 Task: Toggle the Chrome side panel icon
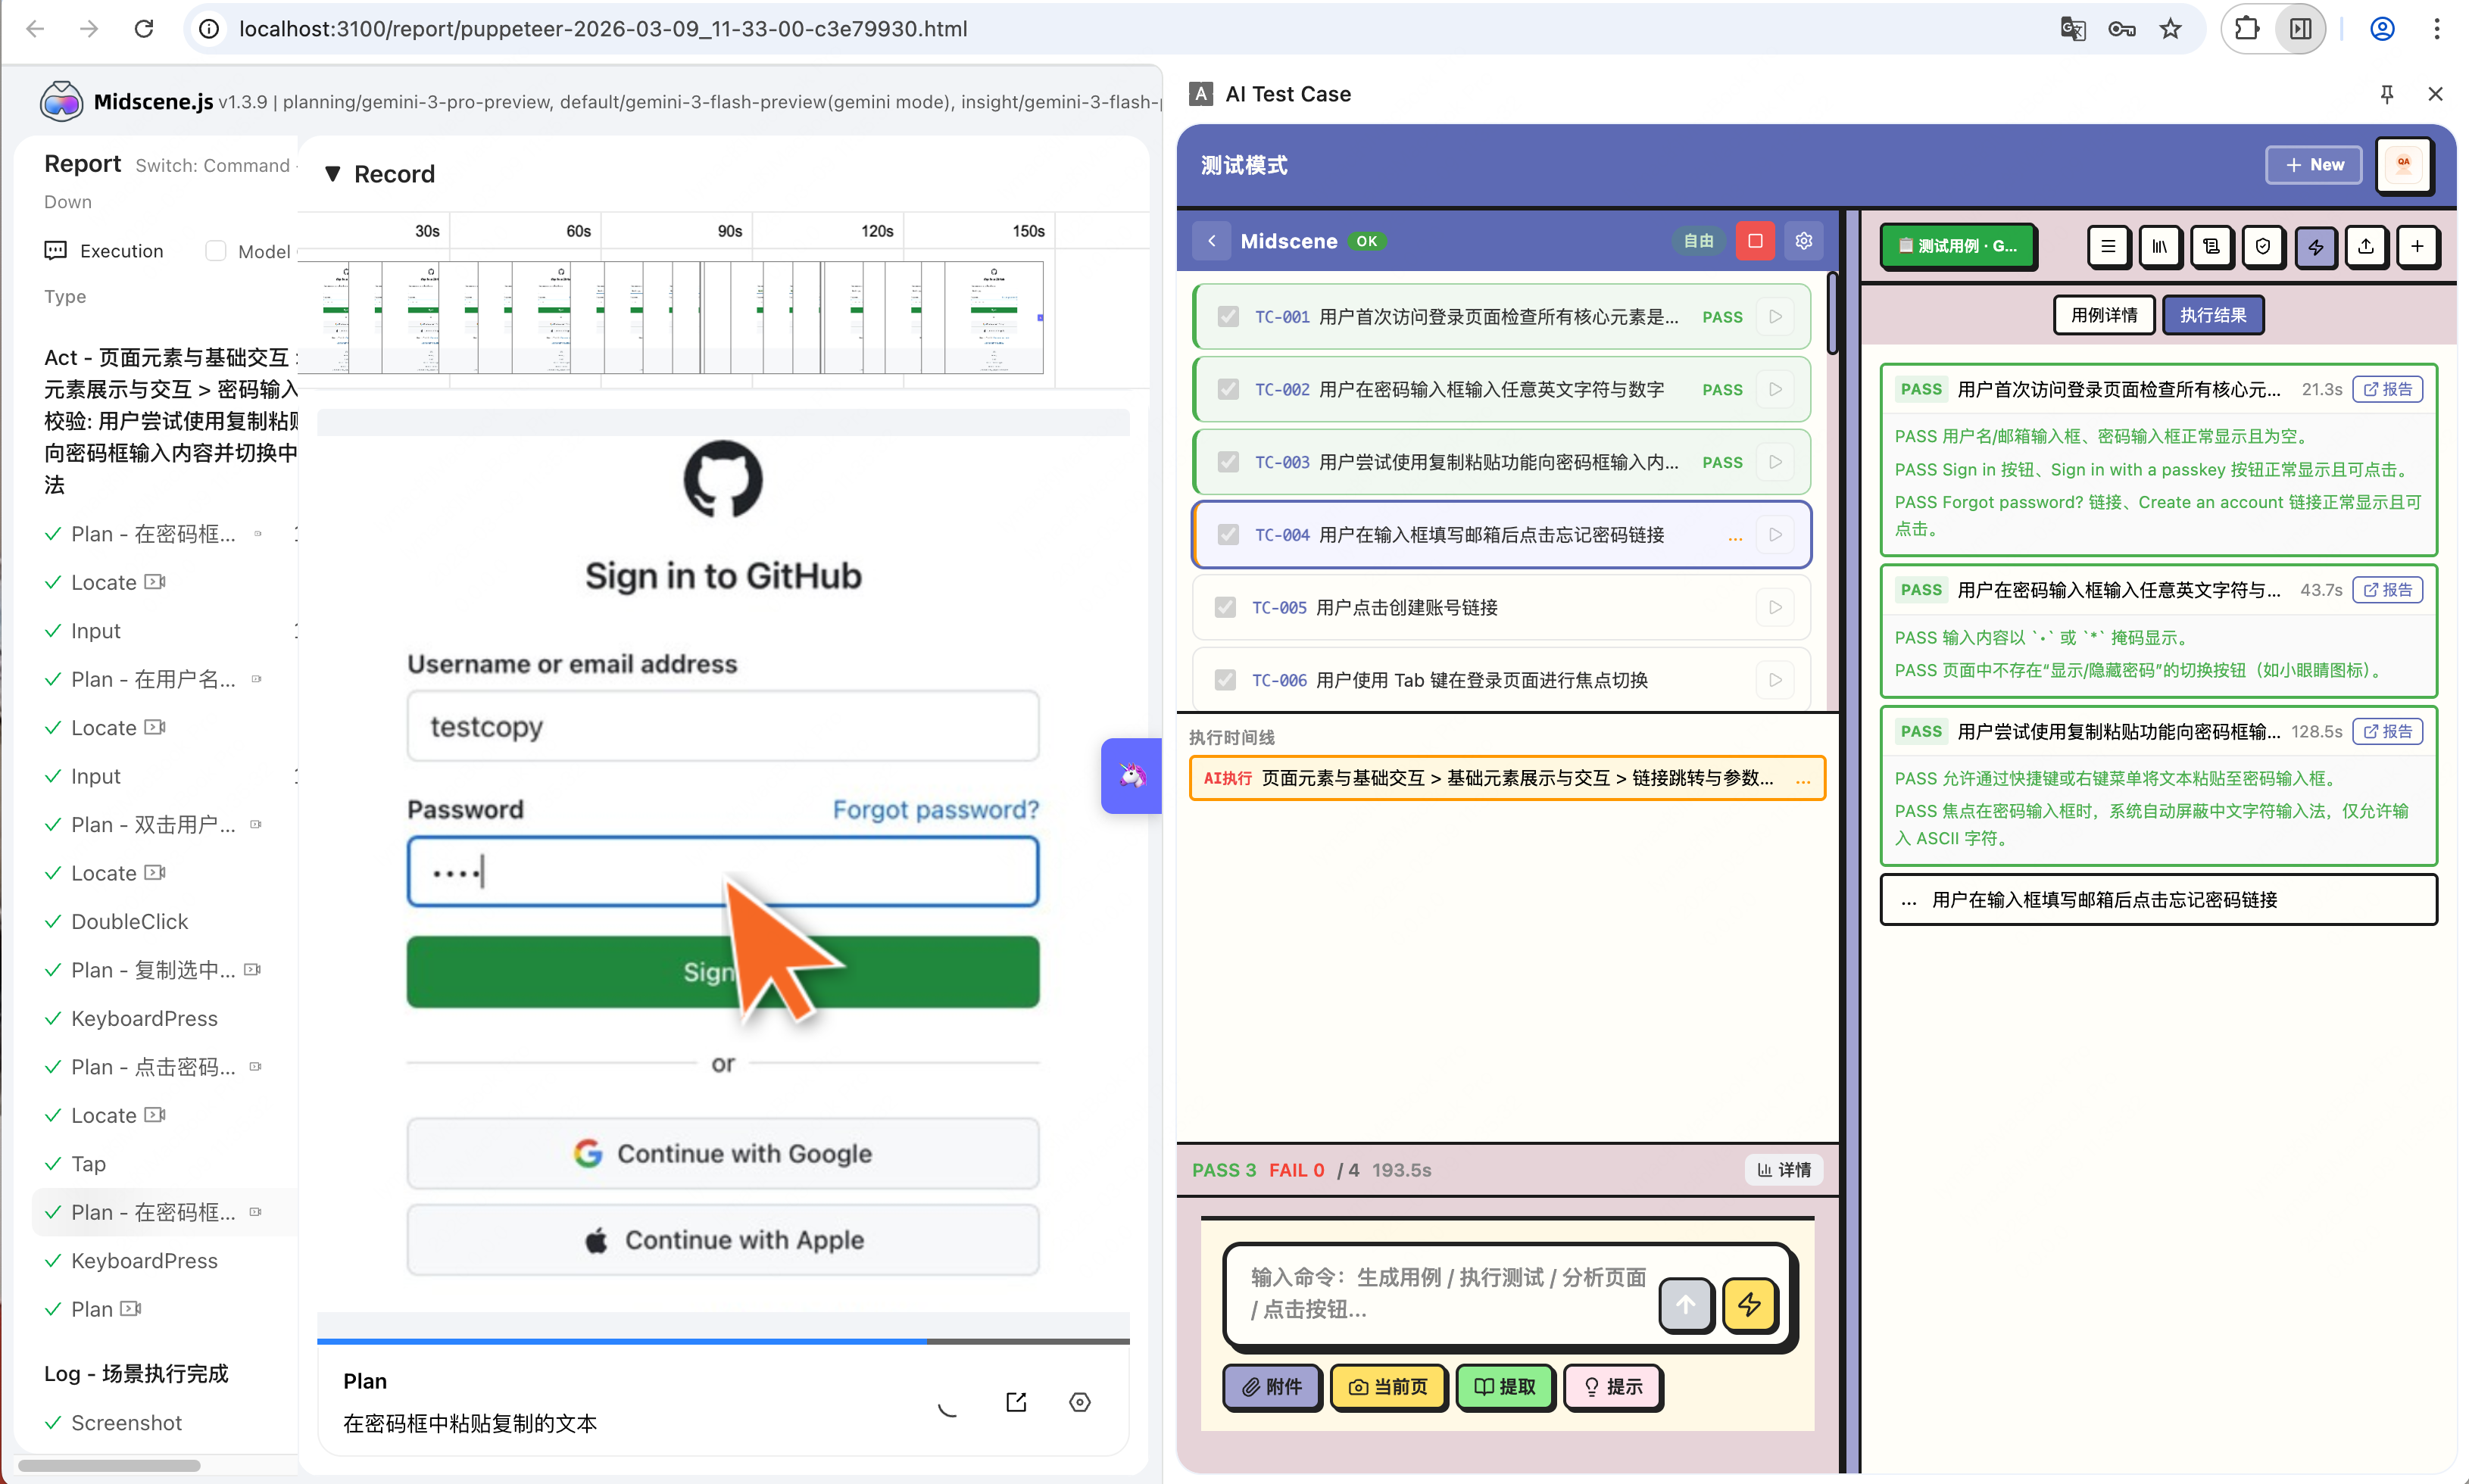(x=2301, y=29)
